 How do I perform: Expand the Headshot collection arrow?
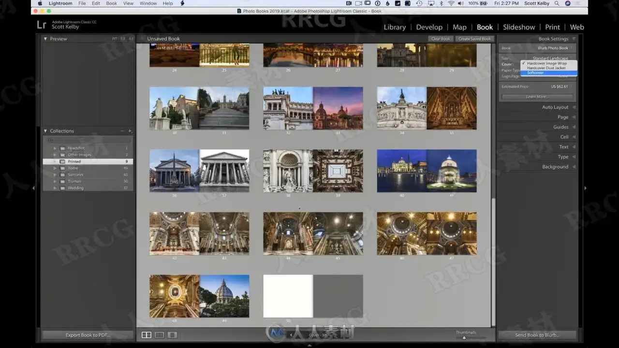55,148
